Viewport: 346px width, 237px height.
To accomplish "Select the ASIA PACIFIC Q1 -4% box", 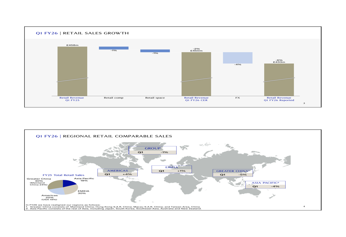I will [x=265, y=184].
